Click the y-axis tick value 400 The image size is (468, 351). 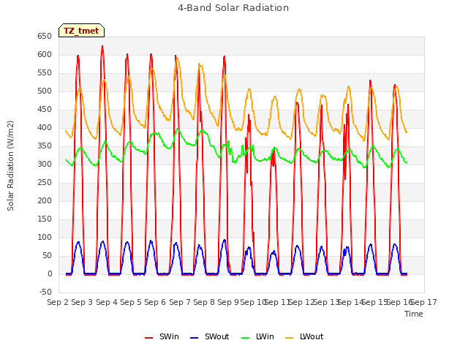[45, 128]
